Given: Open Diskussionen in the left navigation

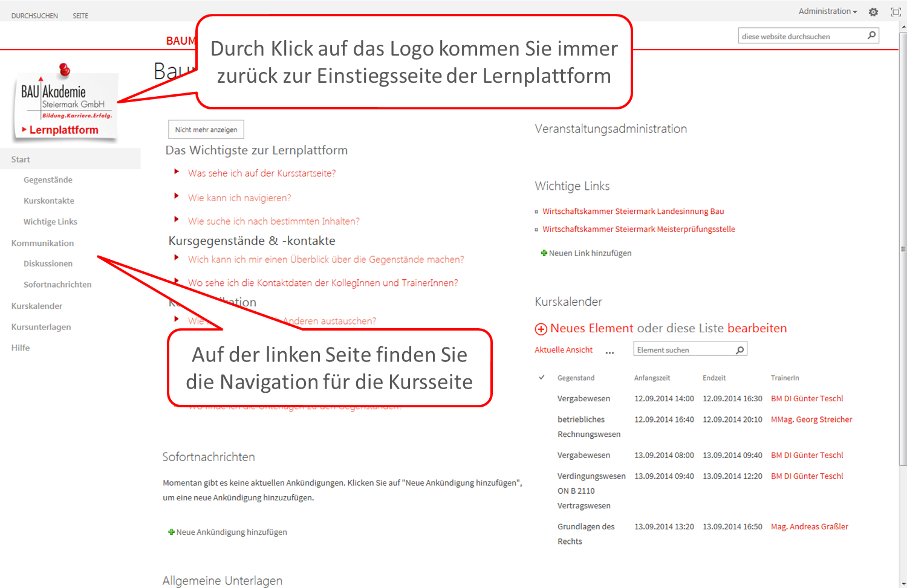Looking at the screenshot, I should click(48, 263).
